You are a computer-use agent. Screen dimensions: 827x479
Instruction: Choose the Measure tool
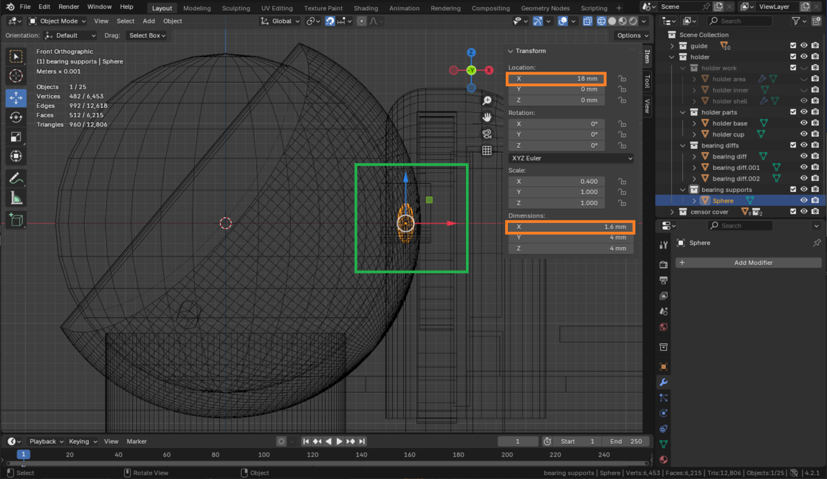(x=17, y=198)
